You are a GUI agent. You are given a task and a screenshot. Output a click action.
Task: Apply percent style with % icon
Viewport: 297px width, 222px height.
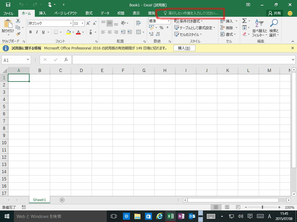(161, 28)
